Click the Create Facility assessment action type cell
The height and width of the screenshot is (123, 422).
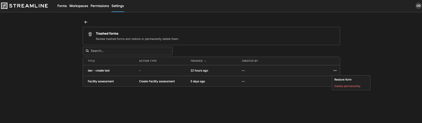coord(157,81)
